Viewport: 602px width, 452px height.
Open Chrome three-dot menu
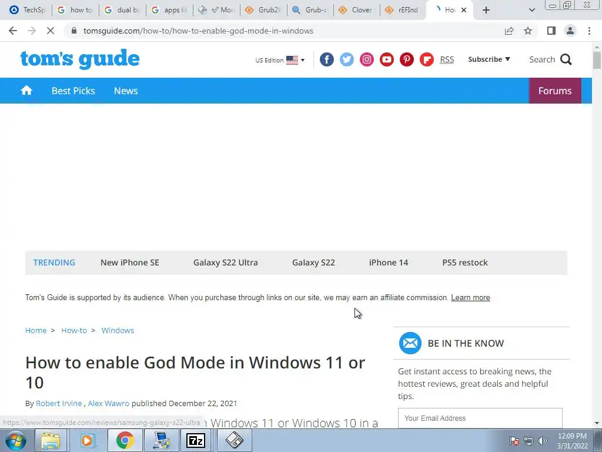click(589, 31)
